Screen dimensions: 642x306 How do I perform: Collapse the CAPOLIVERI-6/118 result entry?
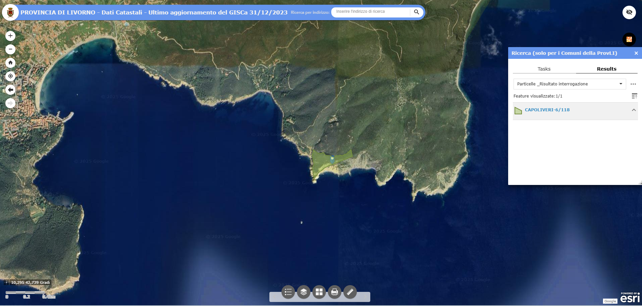pos(634,110)
